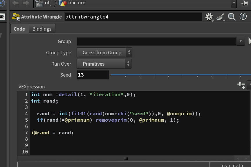Image resolution: width=251 pixels, height=167 pixels.
Task: Click the back navigation arrow
Action: [15, 3]
